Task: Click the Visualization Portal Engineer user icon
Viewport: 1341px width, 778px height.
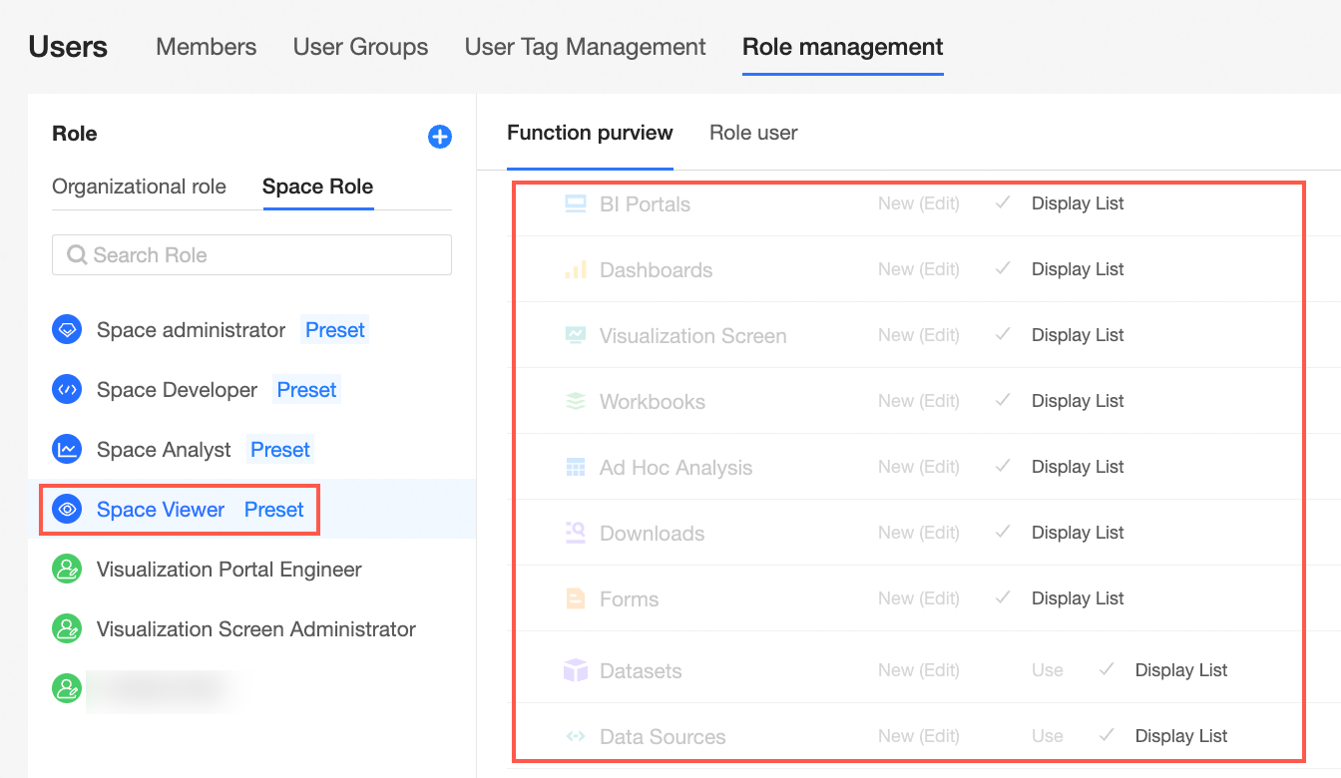Action: point(67,570)
